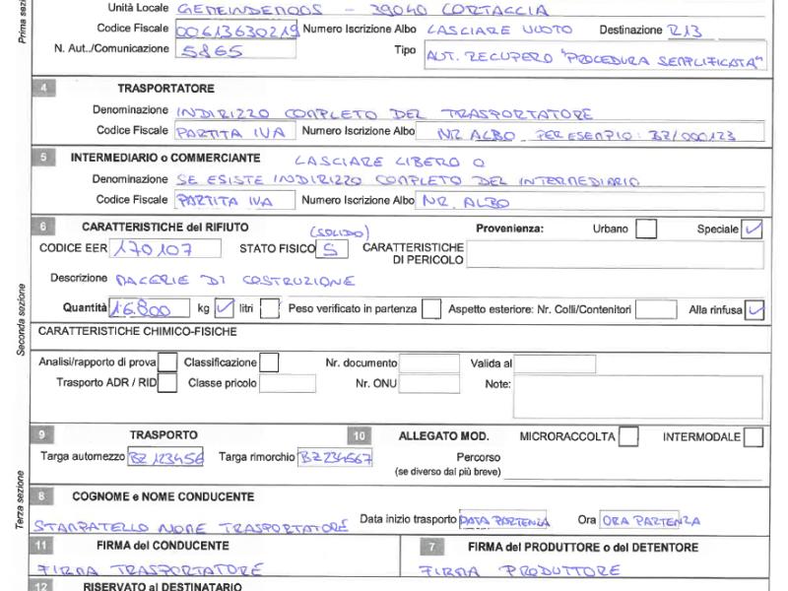
Task: Select the MICRORACCOLTA checkbox
Action: click(627, 436)
